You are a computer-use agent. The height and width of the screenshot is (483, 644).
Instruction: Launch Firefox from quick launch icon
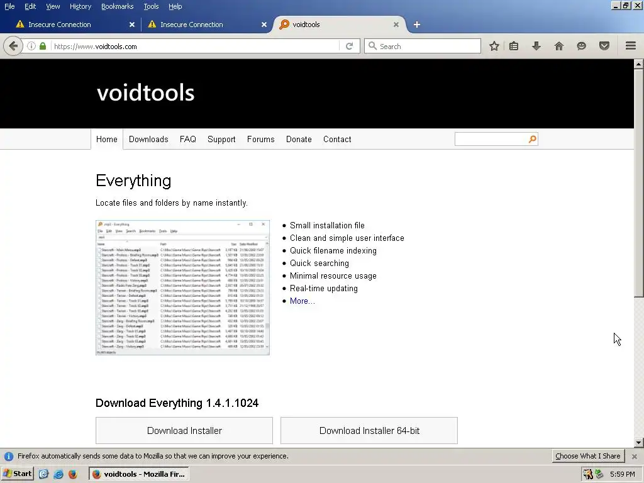click(73, 474)
